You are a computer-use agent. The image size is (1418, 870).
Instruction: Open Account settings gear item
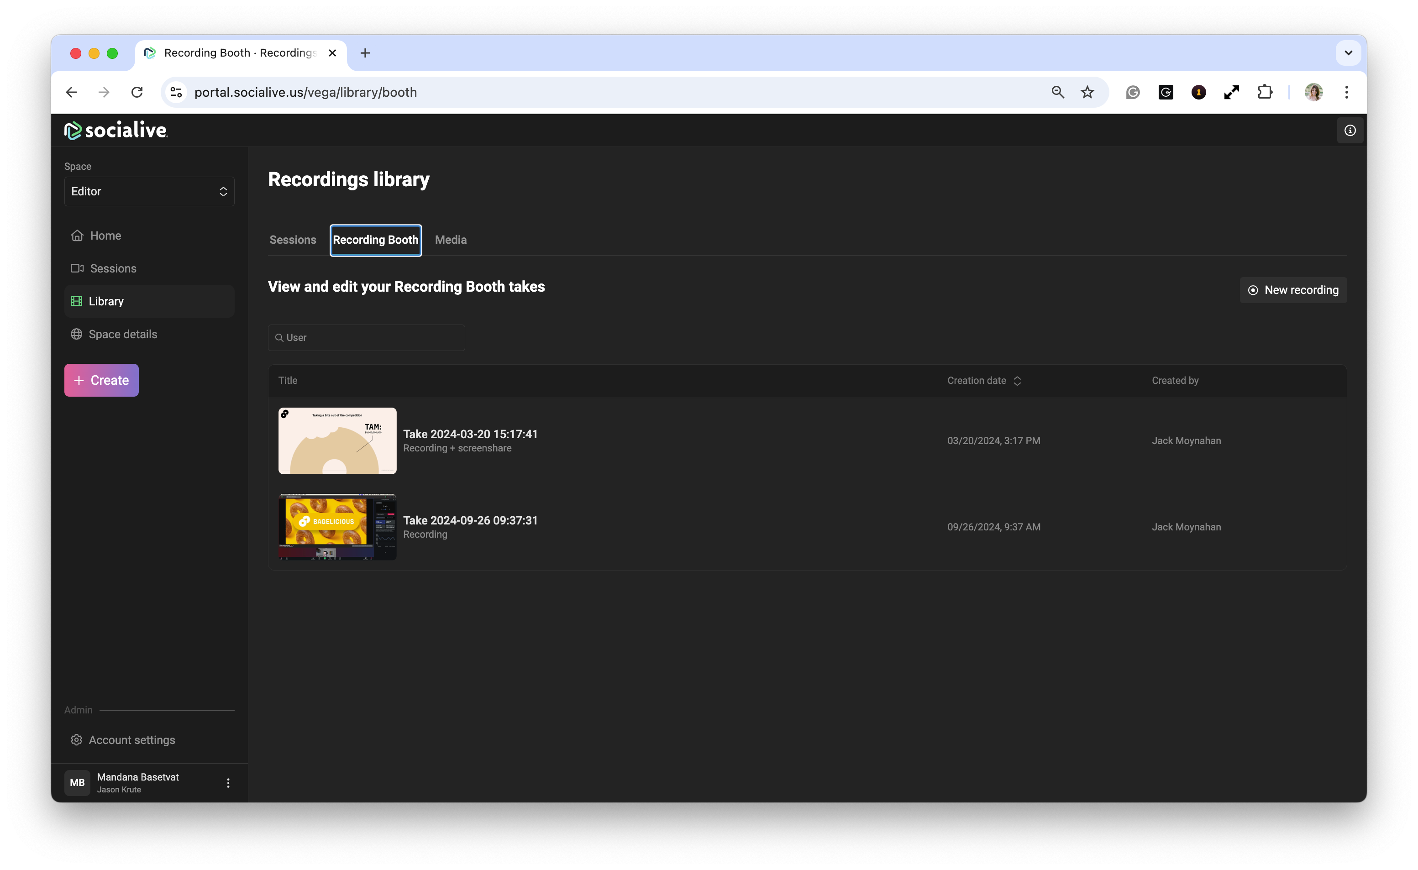(x=131, y=739)
